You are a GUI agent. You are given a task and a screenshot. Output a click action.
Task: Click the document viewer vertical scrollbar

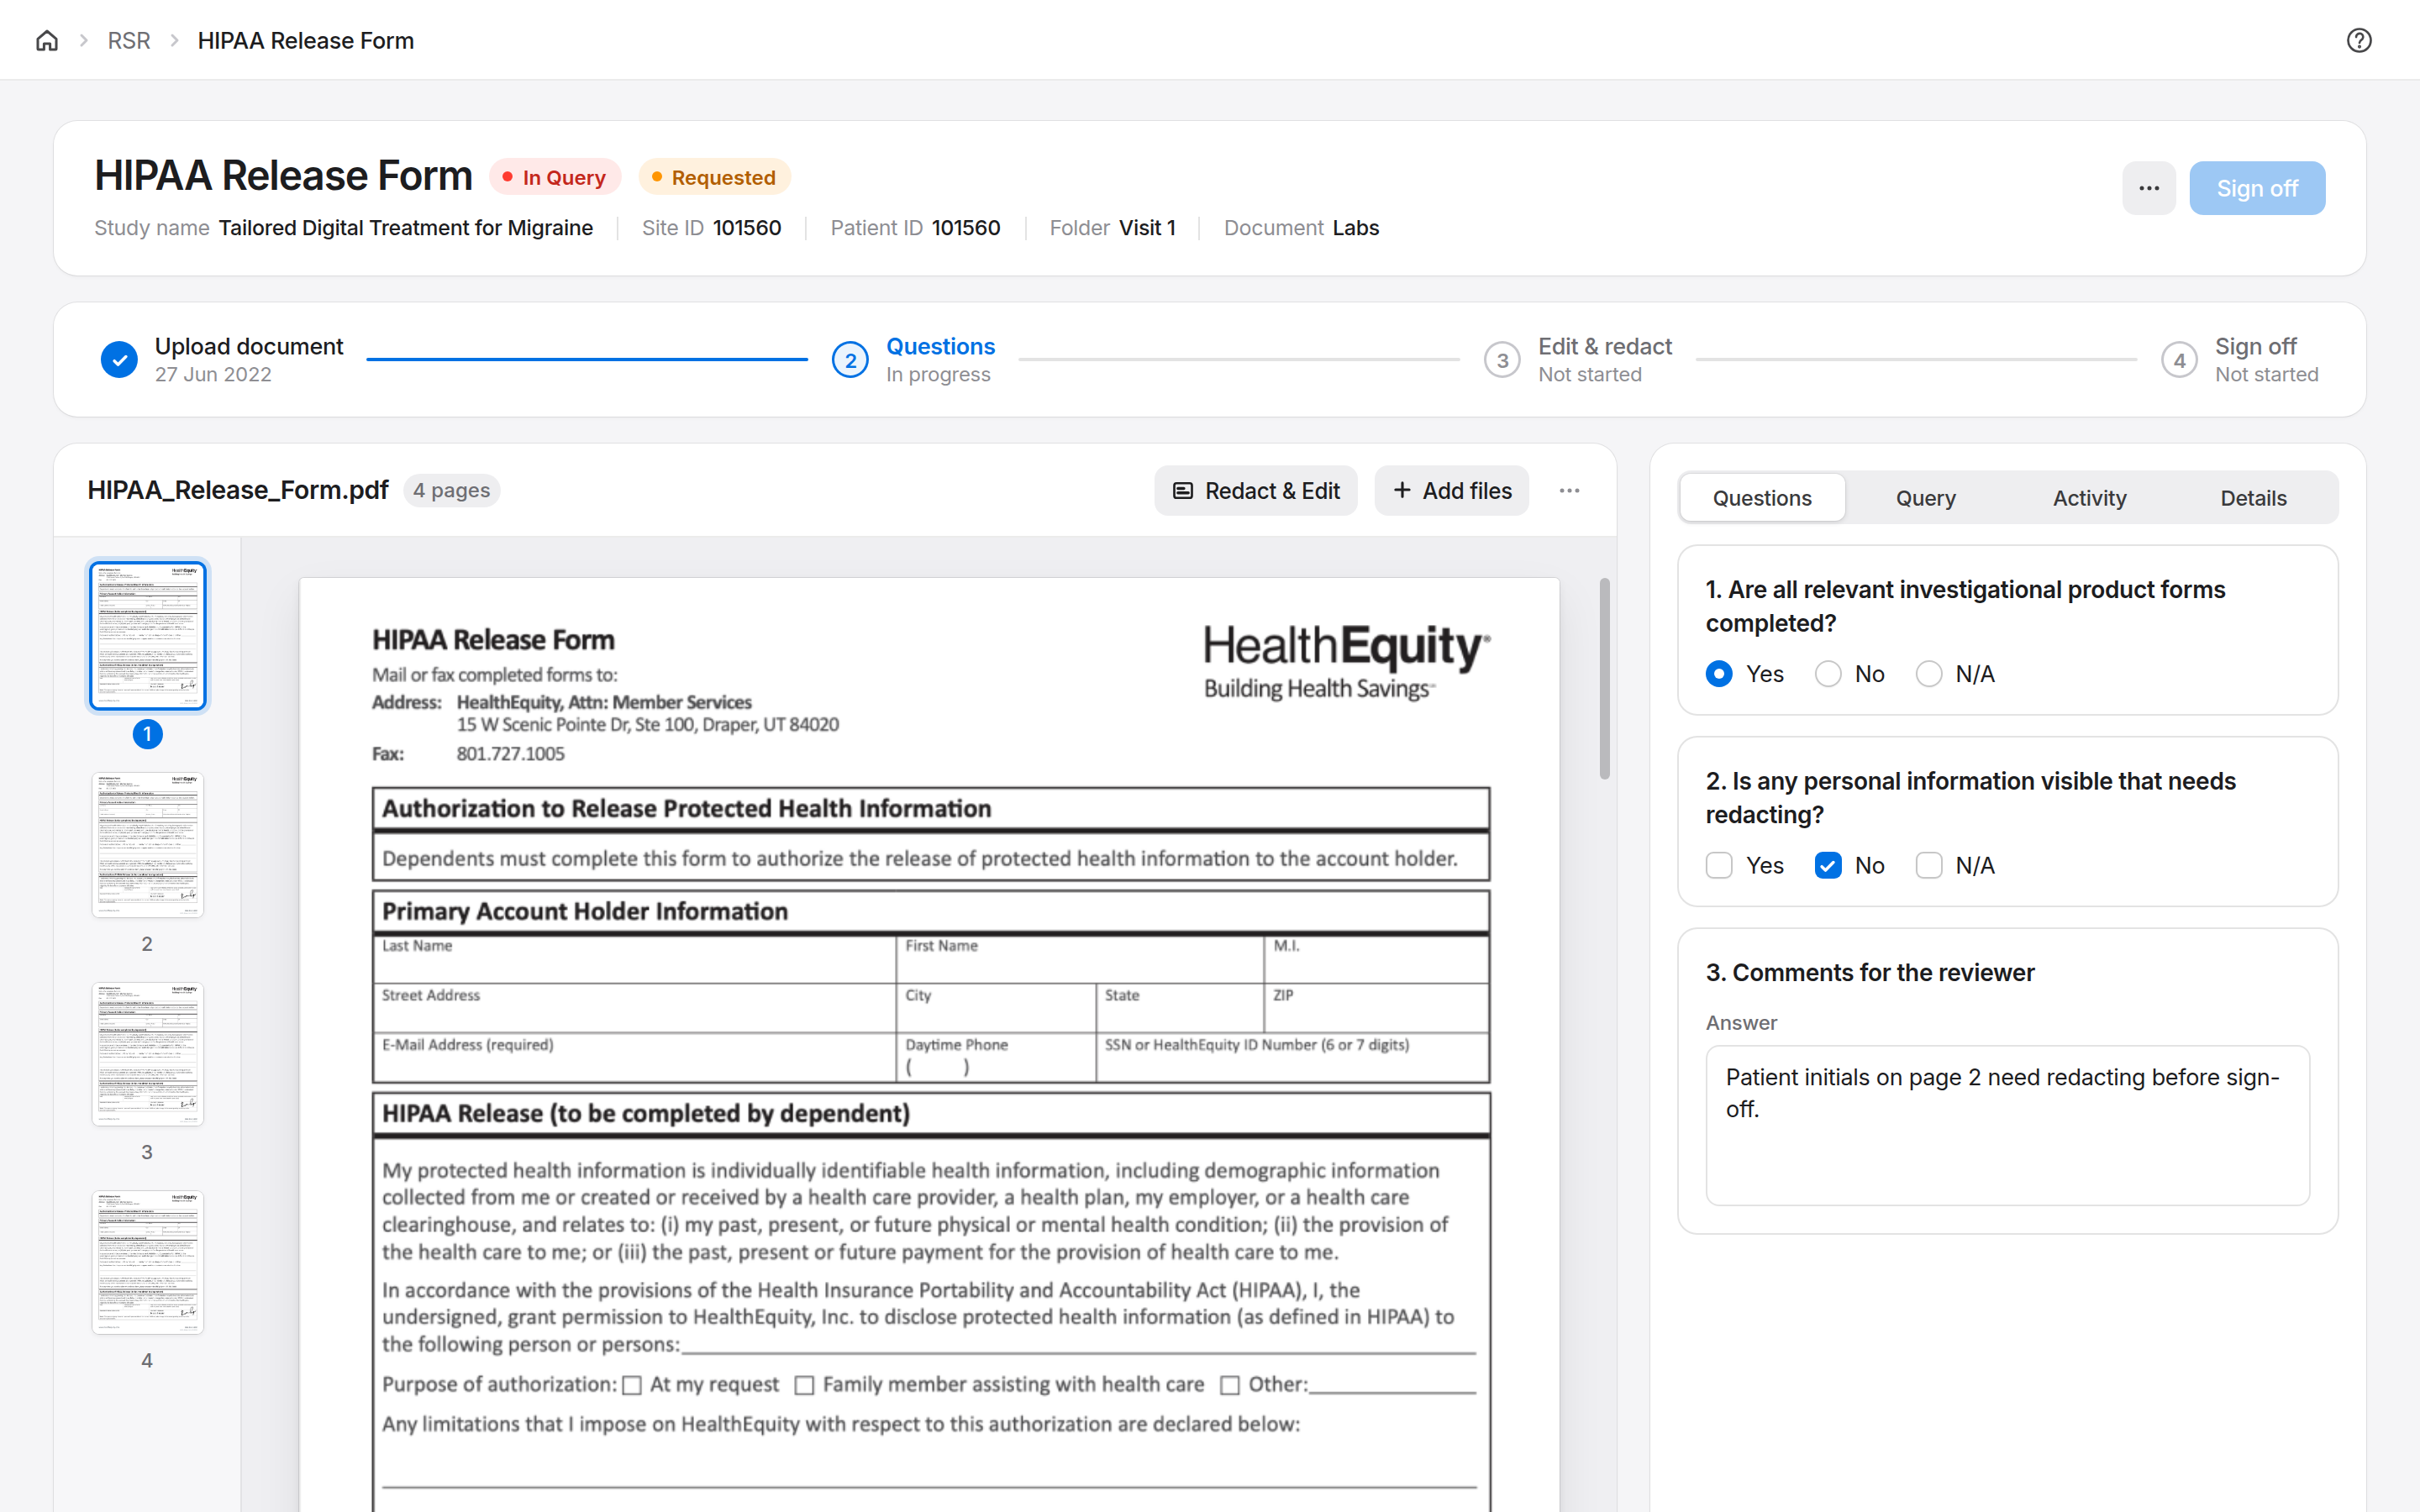1604,678
